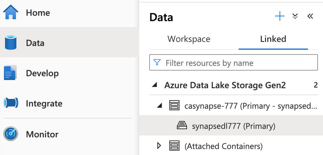Click the Attached Containers storage icon
Image resolution: width=323 pixels, height=155 pixels.
[x=174, y=146]
